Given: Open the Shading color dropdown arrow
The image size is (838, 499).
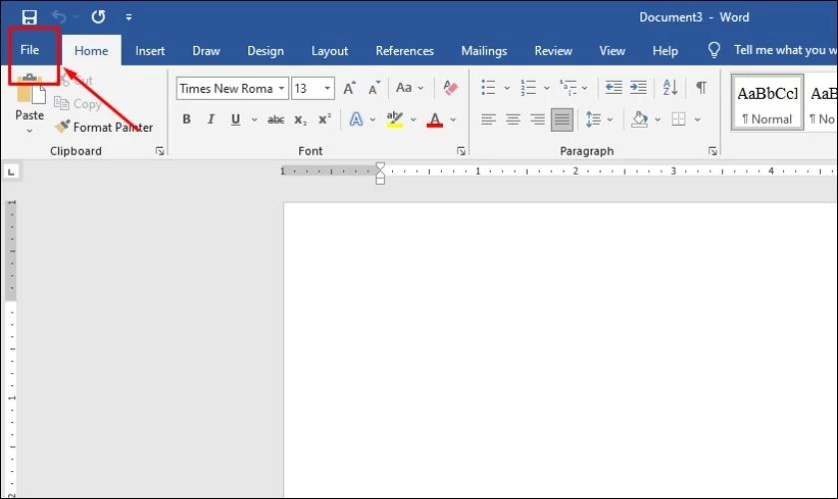Looking at the screenshot, I should click(x=657, y=120).
